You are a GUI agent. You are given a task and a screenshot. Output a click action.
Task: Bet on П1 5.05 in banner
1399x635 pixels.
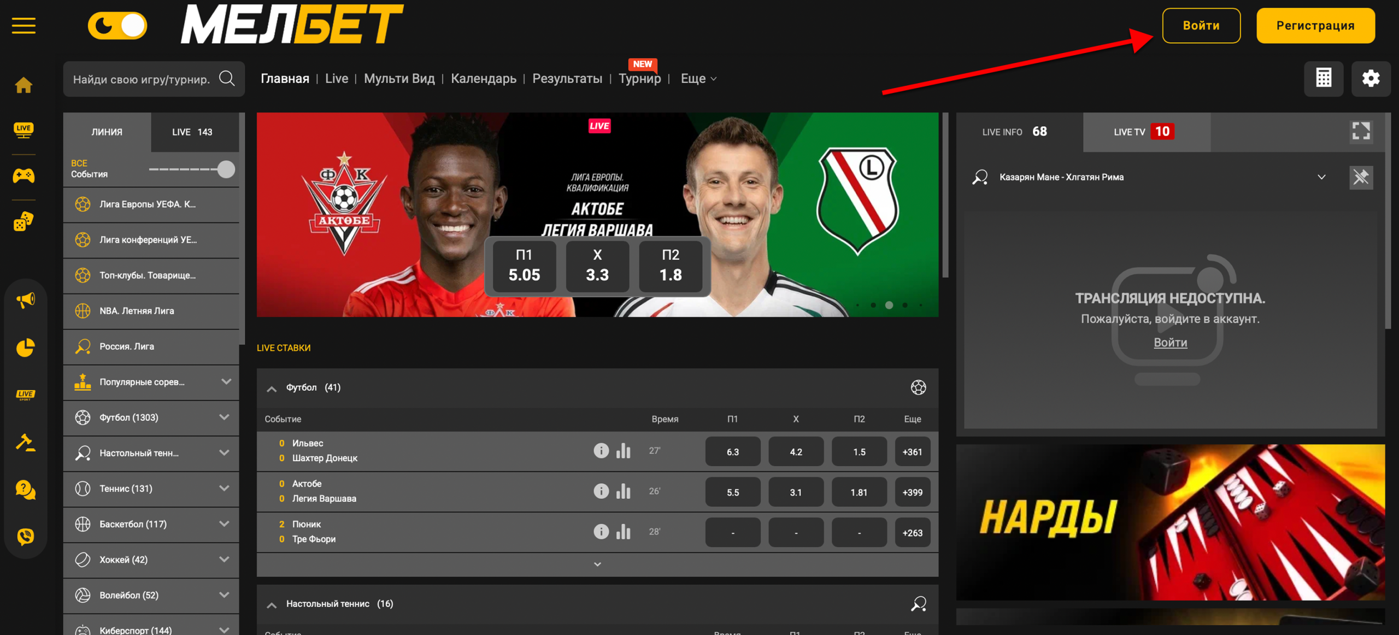524,266
